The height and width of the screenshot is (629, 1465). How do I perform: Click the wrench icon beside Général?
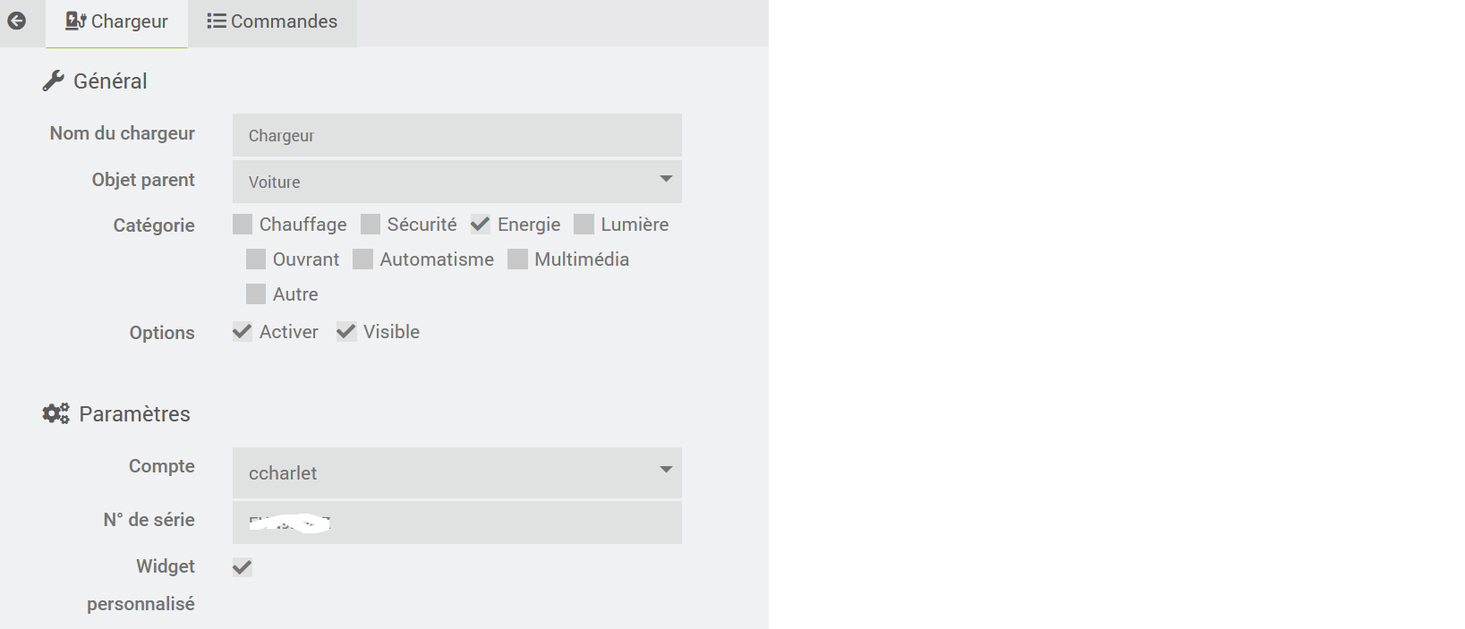[53, 81]
